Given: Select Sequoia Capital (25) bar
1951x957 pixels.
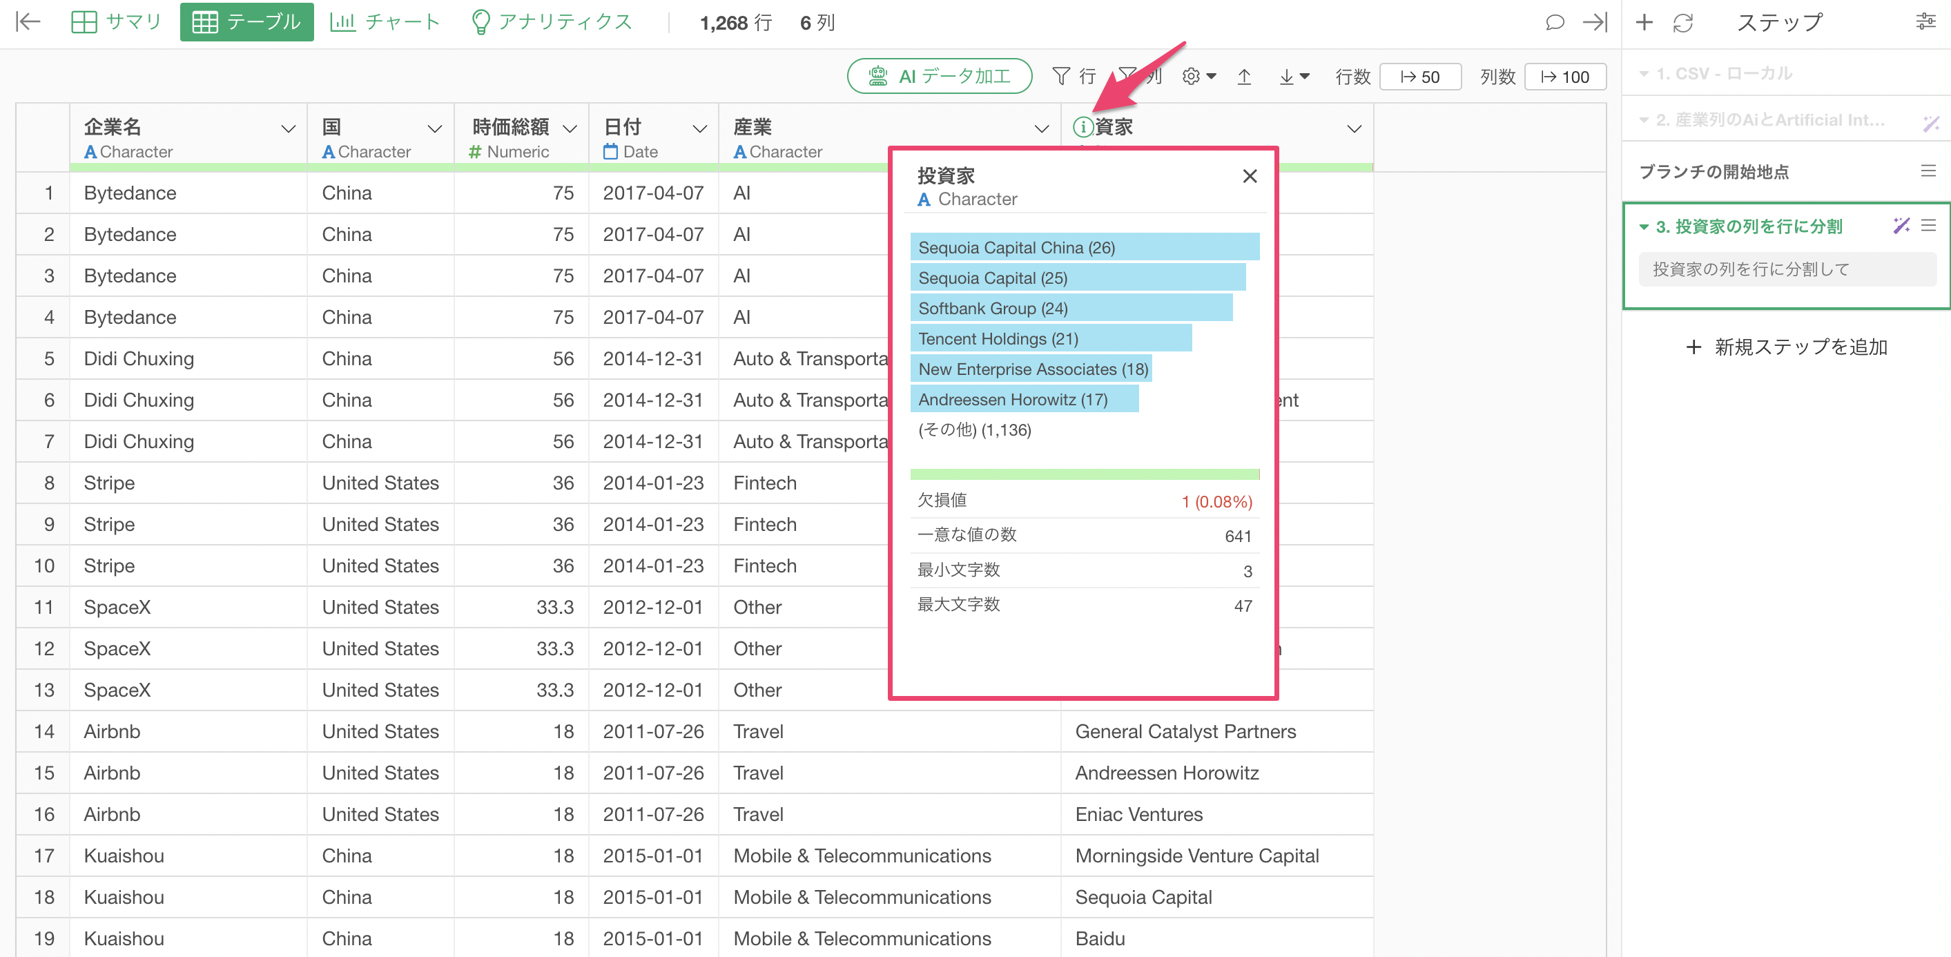Looking at the screenshot, I should (x=1078, y=278).
